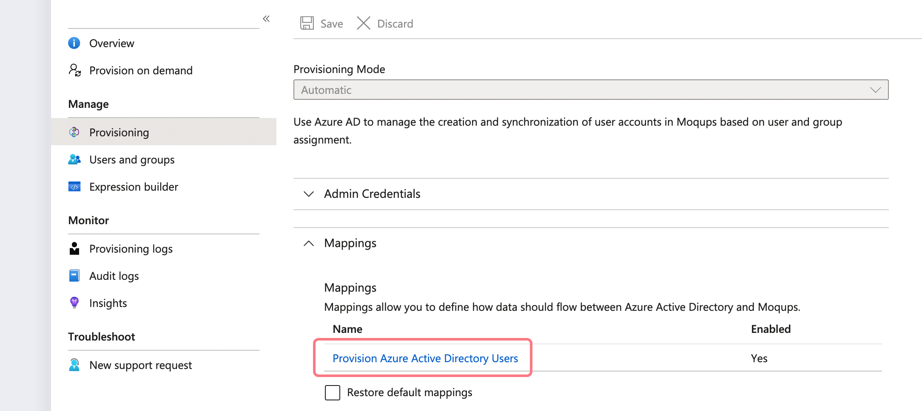Check the Restore default mappings checkbox
This screenshot has width=922, height=411.
(332, 393)
